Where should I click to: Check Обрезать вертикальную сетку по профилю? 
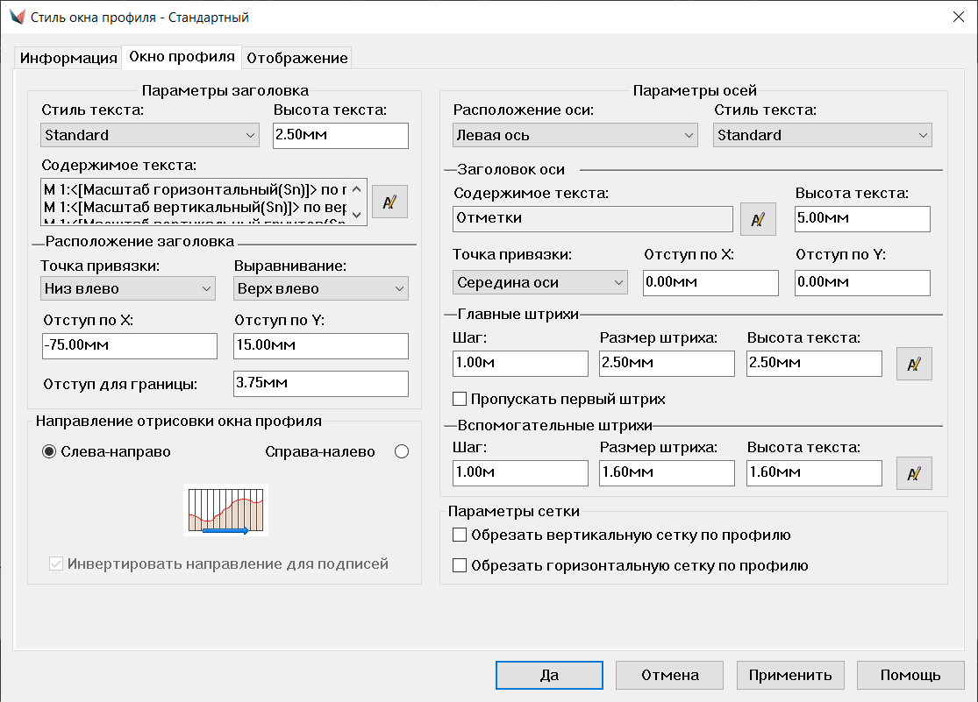click(x=460, y=535)
